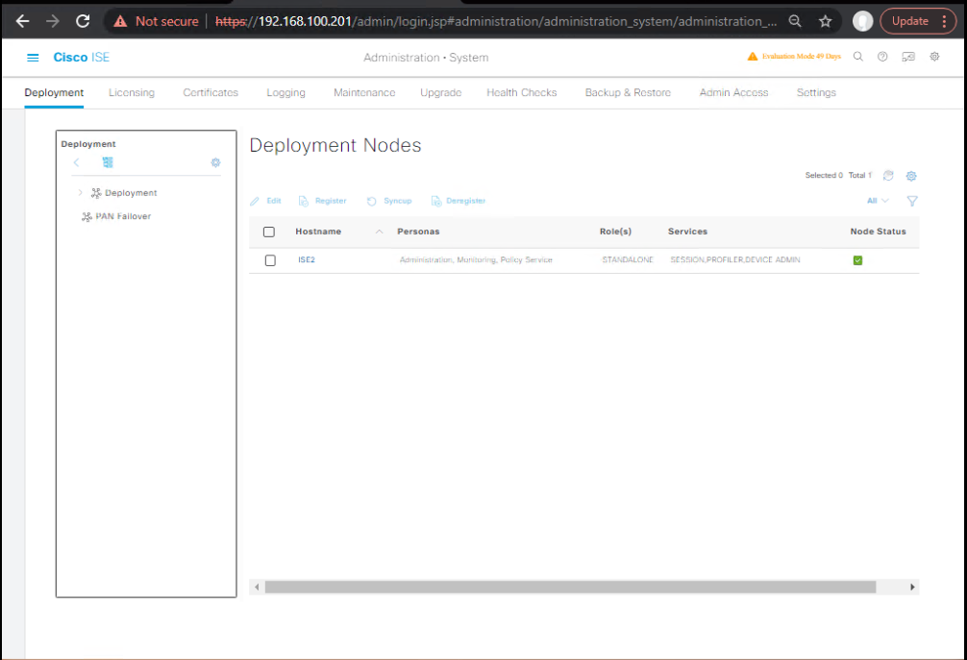Open the notifications icon in ISE header
967x660 pixels.
(908, 57)
